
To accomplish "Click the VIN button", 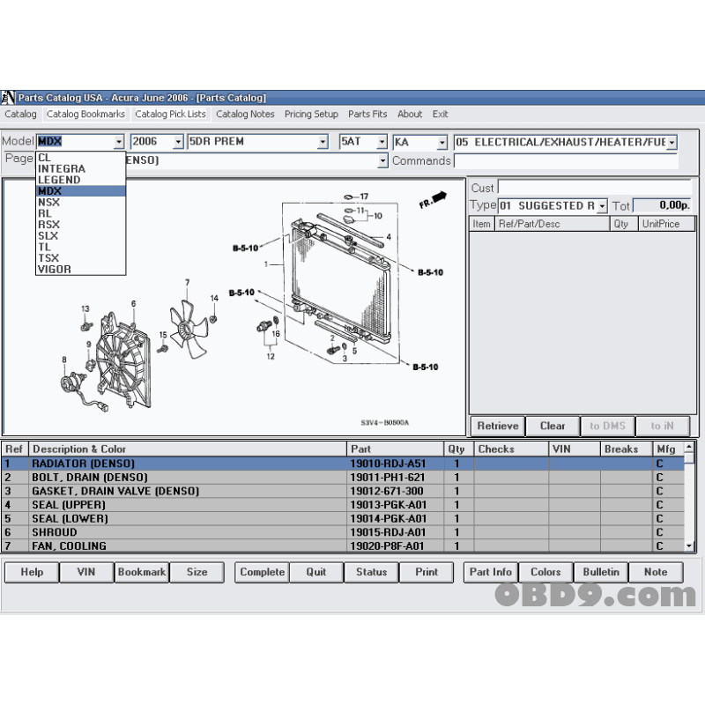I will 85,572.
